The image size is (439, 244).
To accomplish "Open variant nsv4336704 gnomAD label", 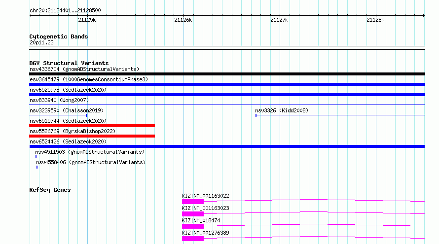I will tap(84, 69).
